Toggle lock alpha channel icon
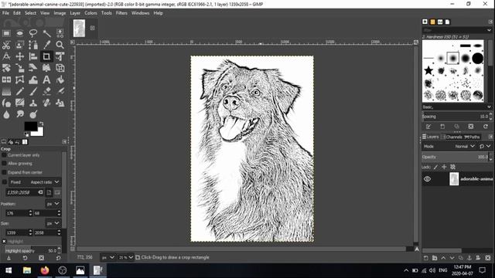This screenshot has height=278, width=495. (452, 167)
